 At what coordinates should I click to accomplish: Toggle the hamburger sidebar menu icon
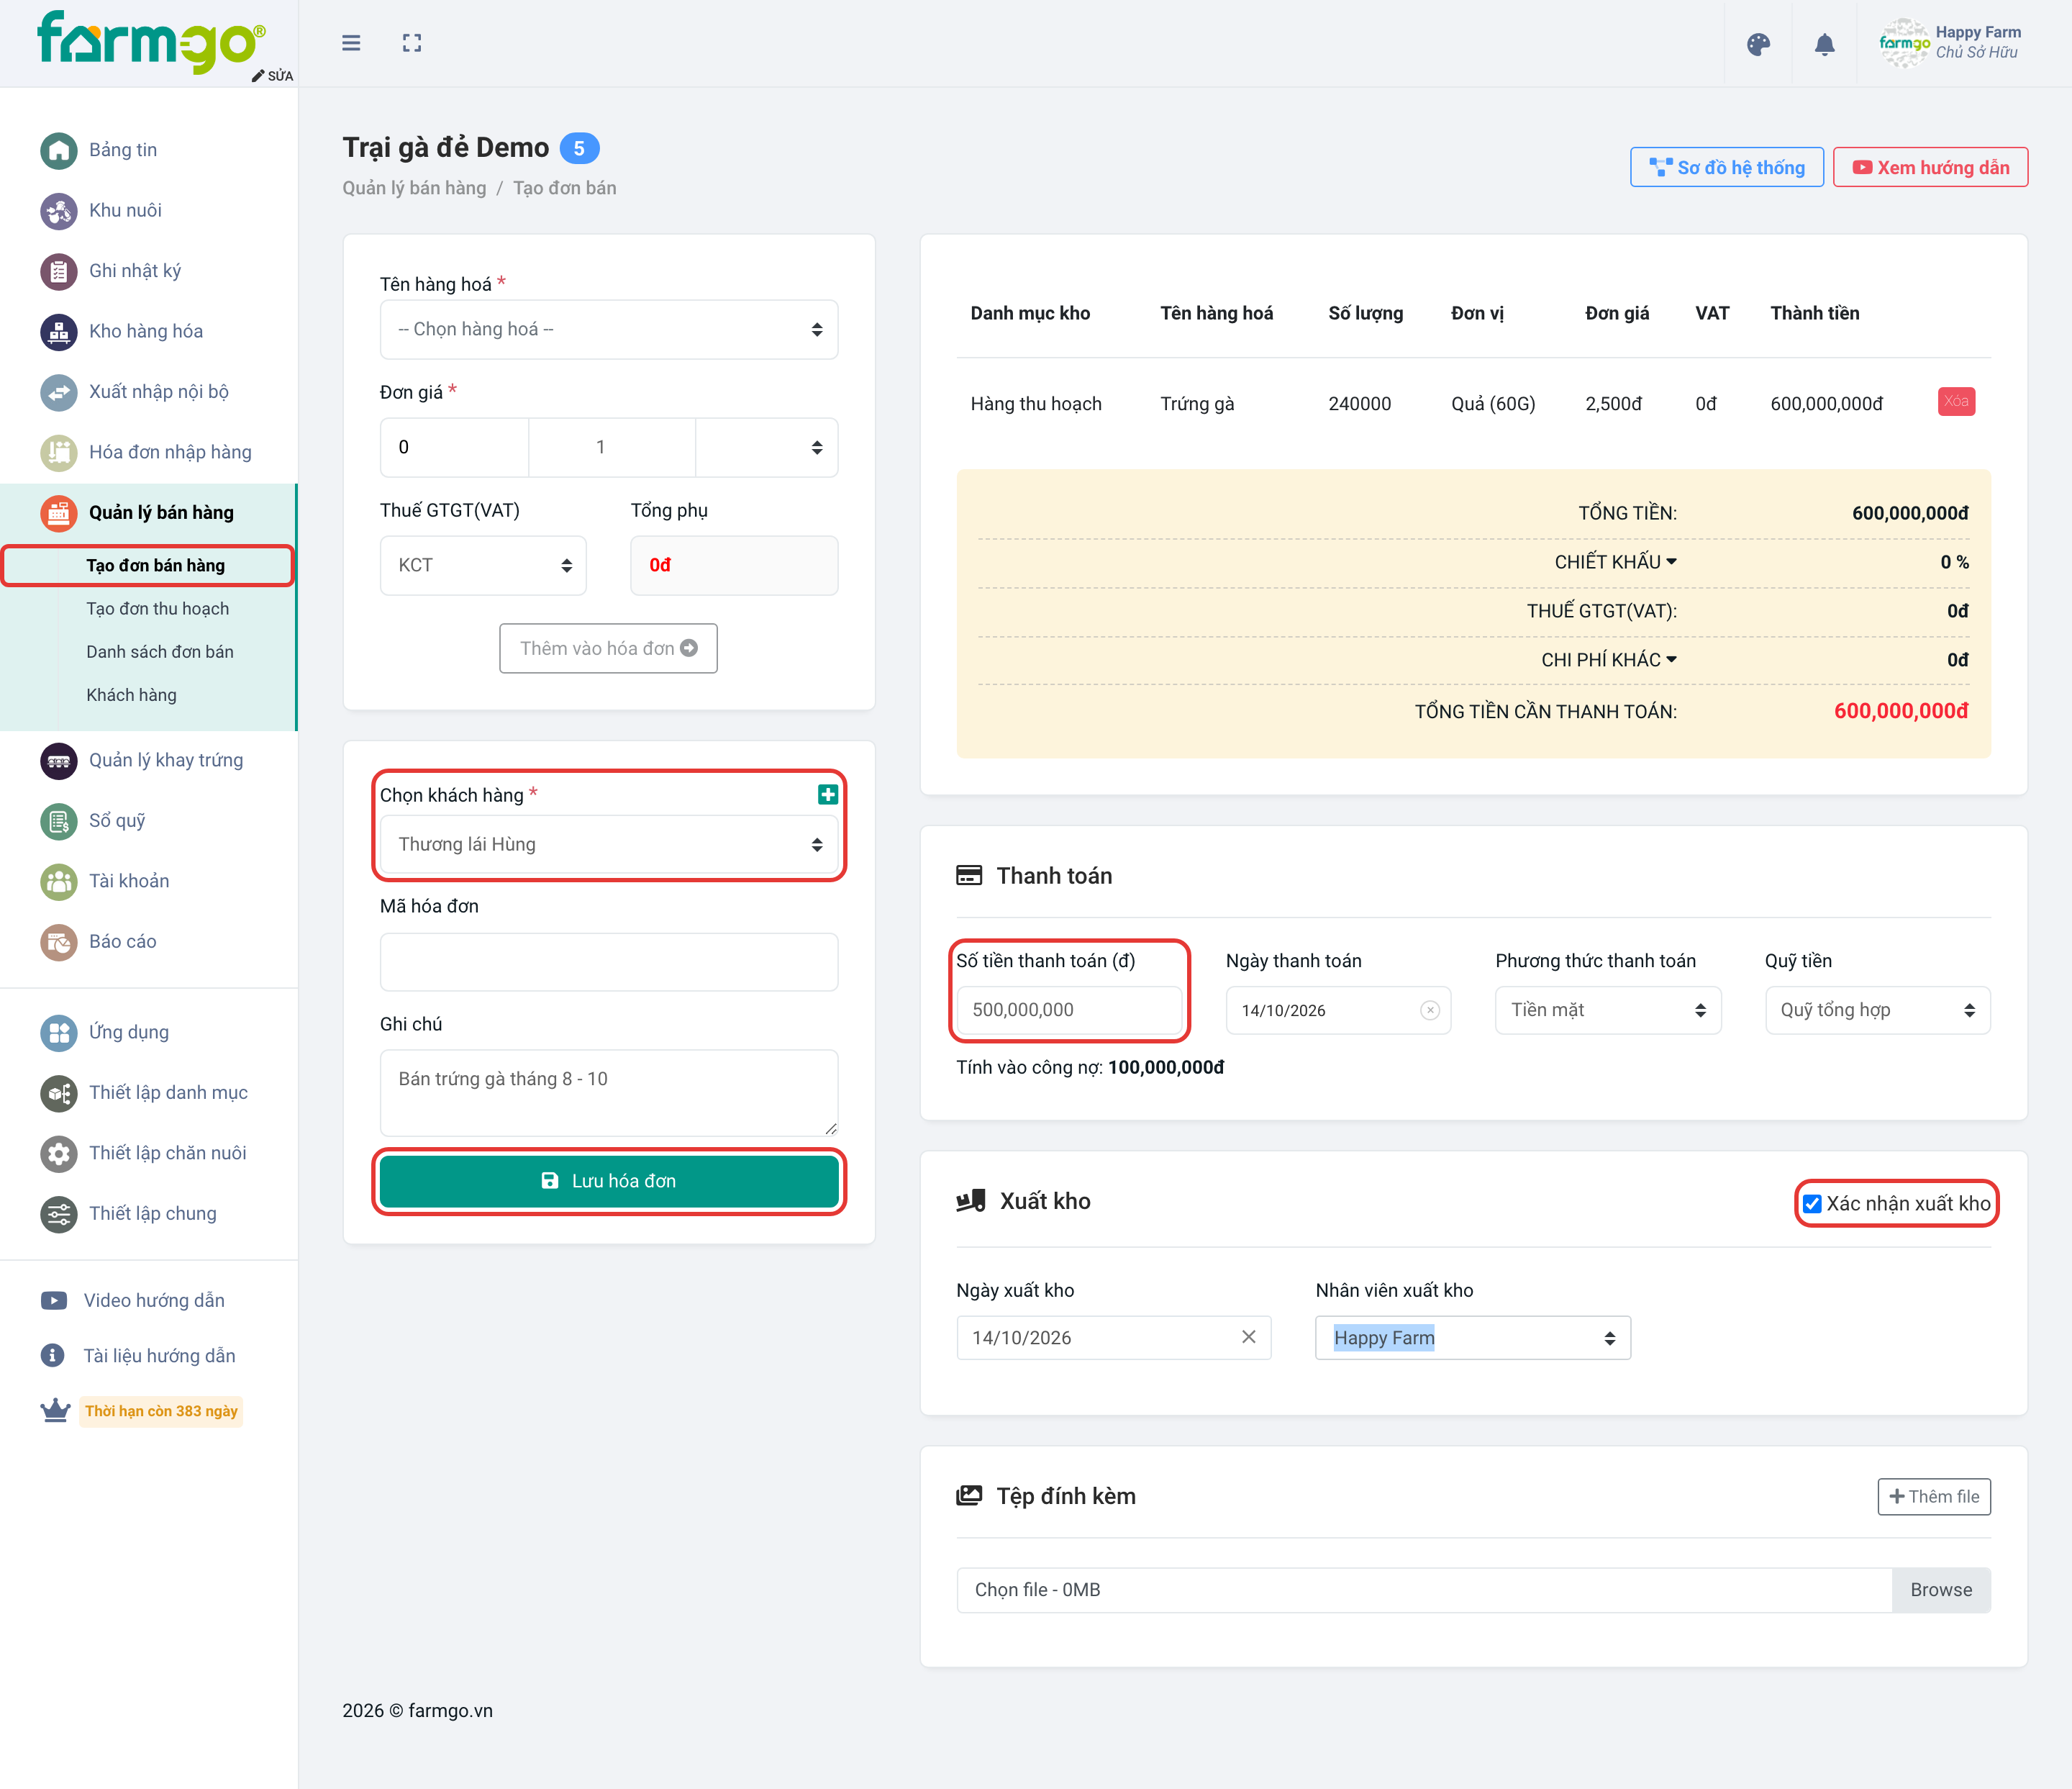(351, 43)
